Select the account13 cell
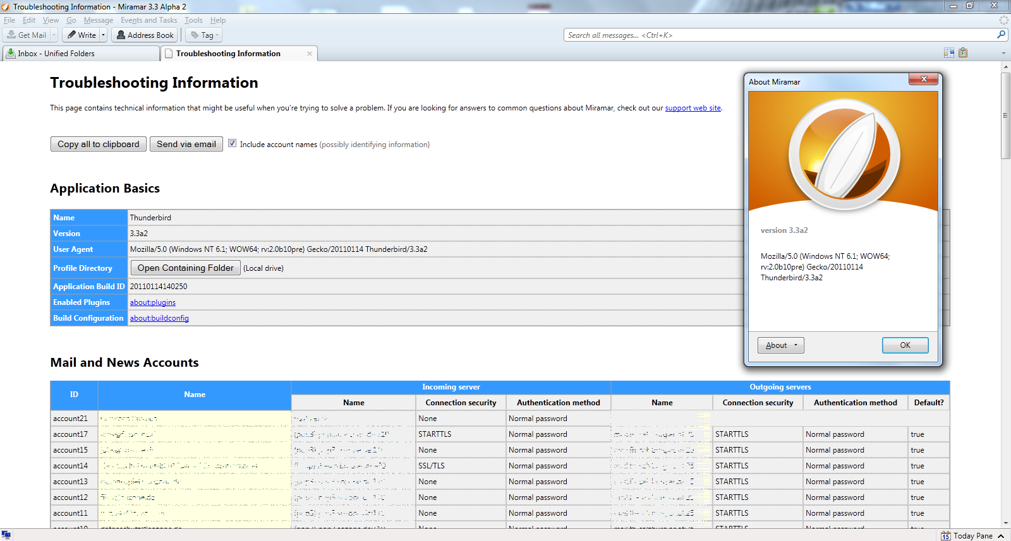This screenshot has height=541, width=1011. coord(74,482)
